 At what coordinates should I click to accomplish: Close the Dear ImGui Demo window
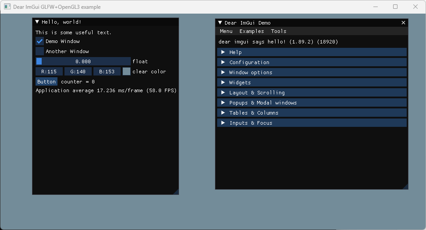[x=403, y=23]
